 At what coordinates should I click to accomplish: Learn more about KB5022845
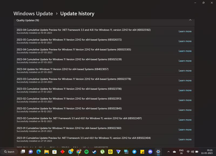(x=185, y=110)
